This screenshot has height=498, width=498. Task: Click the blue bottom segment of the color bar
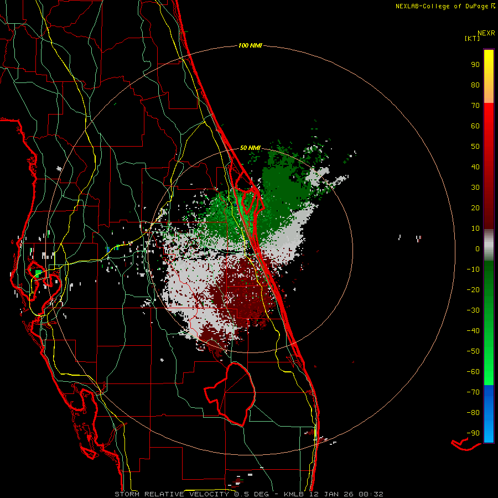pyautogui.click(x=489, y=414)
